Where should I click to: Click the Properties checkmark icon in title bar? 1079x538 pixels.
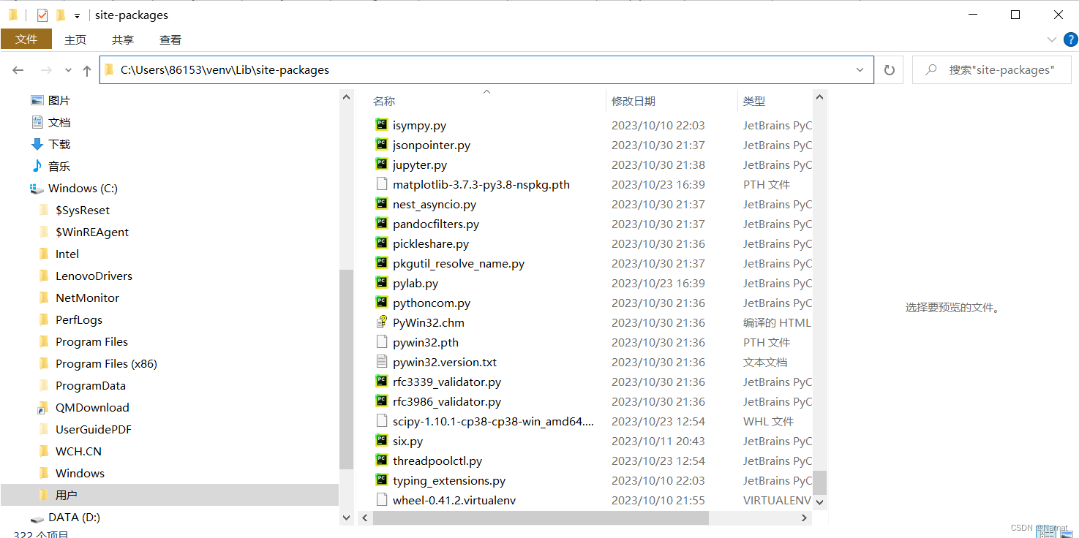tap(42, 15)
